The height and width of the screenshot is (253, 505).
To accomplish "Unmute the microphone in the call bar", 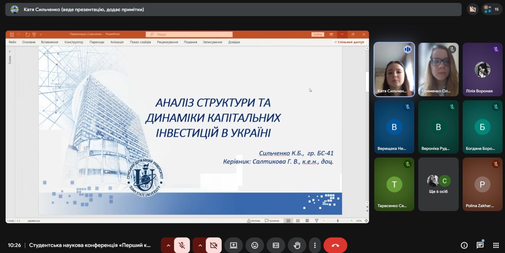I will [x=182, y=245].
